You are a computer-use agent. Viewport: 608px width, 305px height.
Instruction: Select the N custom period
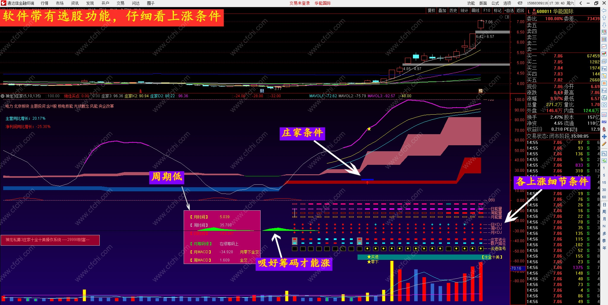604,226
